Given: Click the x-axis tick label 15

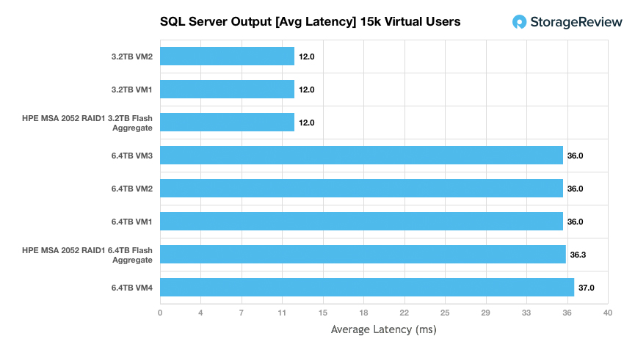Looking at the screenshot, I should tap(323, 313).
